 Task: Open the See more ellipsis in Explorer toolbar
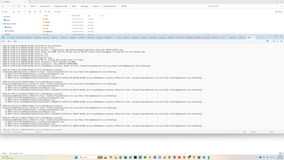(x=66, y=12)
